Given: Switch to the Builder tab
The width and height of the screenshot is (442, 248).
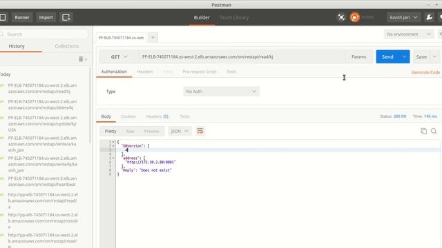Looking at the screenshot, I should pyautogui.click(x=202, y=17).
